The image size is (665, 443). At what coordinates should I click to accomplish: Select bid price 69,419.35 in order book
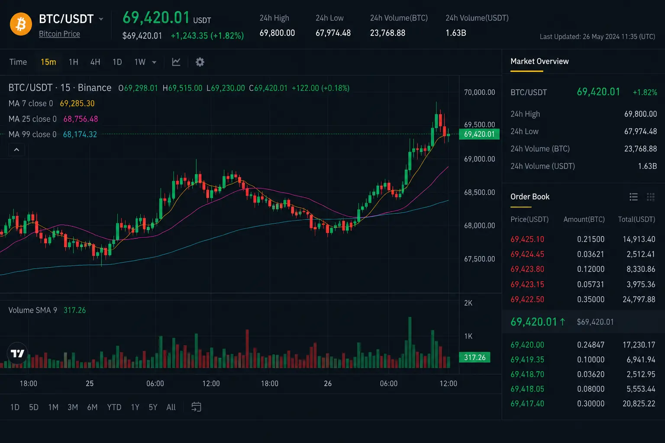point(527,360)
